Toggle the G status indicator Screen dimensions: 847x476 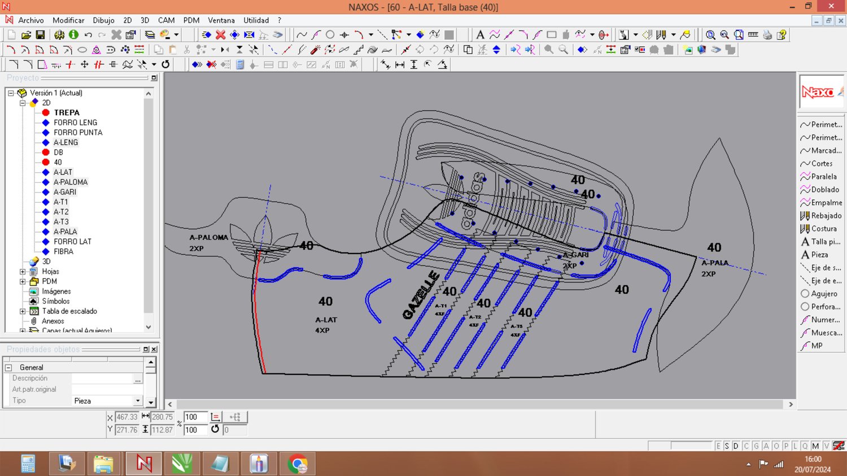pos(756,446)
